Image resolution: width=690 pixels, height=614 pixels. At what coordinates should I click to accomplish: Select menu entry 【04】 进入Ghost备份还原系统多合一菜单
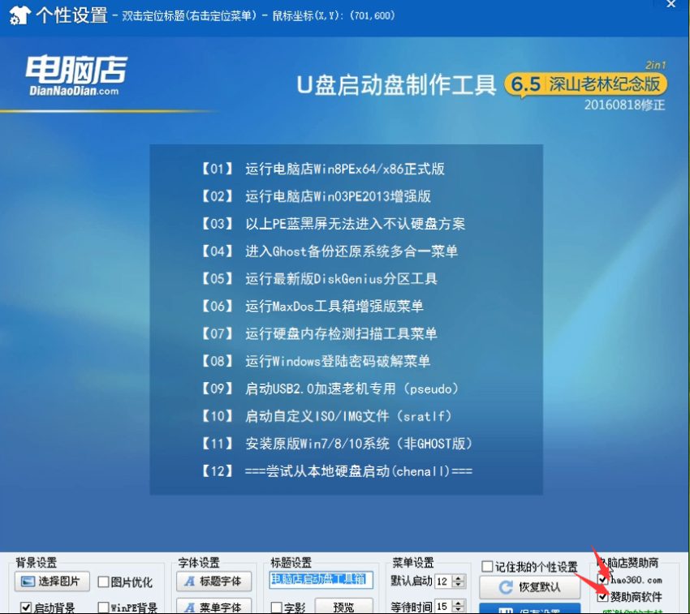pyautogui.click(x=329, y=251)
